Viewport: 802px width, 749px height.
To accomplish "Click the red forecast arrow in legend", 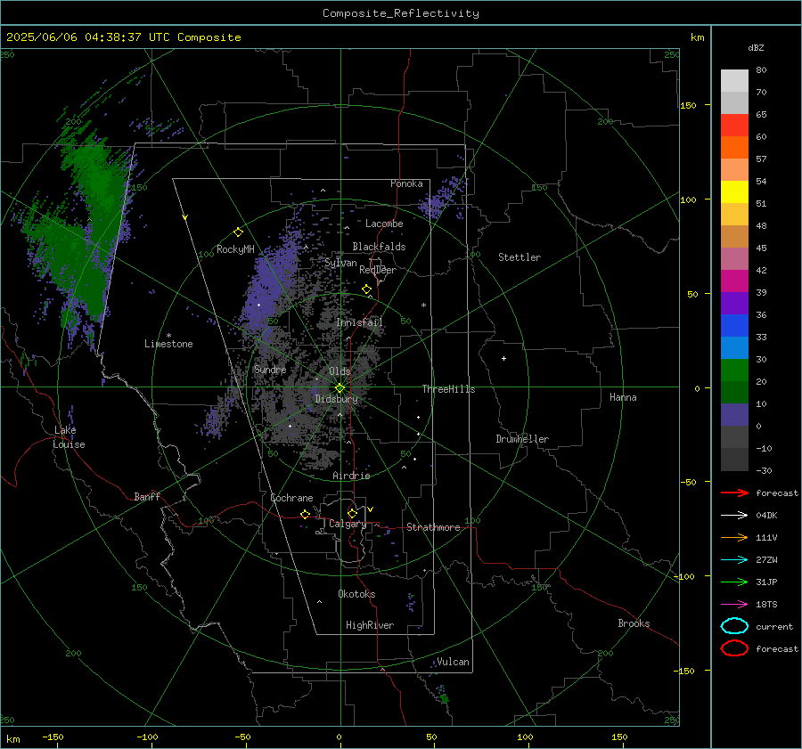I will tap(734, 493).
